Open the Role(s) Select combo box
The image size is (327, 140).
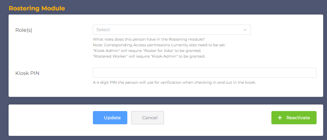coord(172,30)
